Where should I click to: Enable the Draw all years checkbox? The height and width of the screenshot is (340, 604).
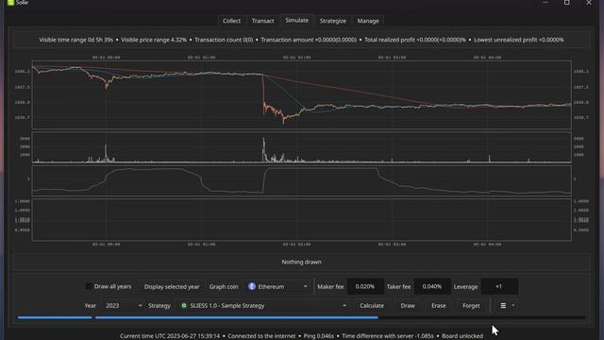(x=89, y=286)
